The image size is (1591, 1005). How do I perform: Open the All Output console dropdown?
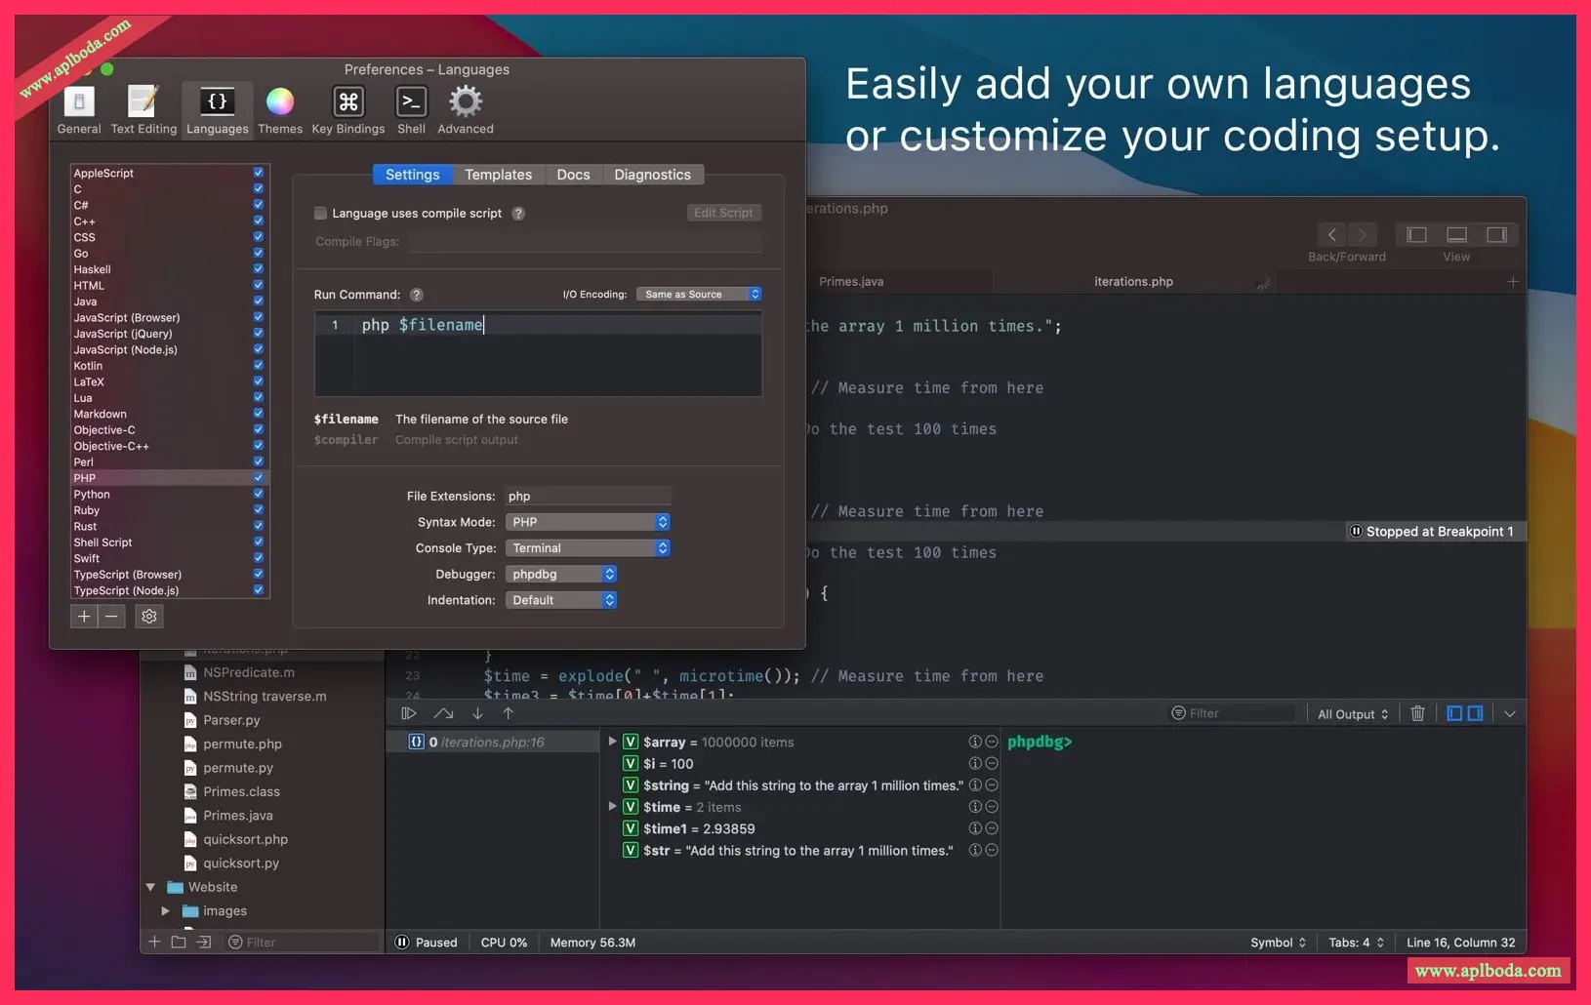1353,714
